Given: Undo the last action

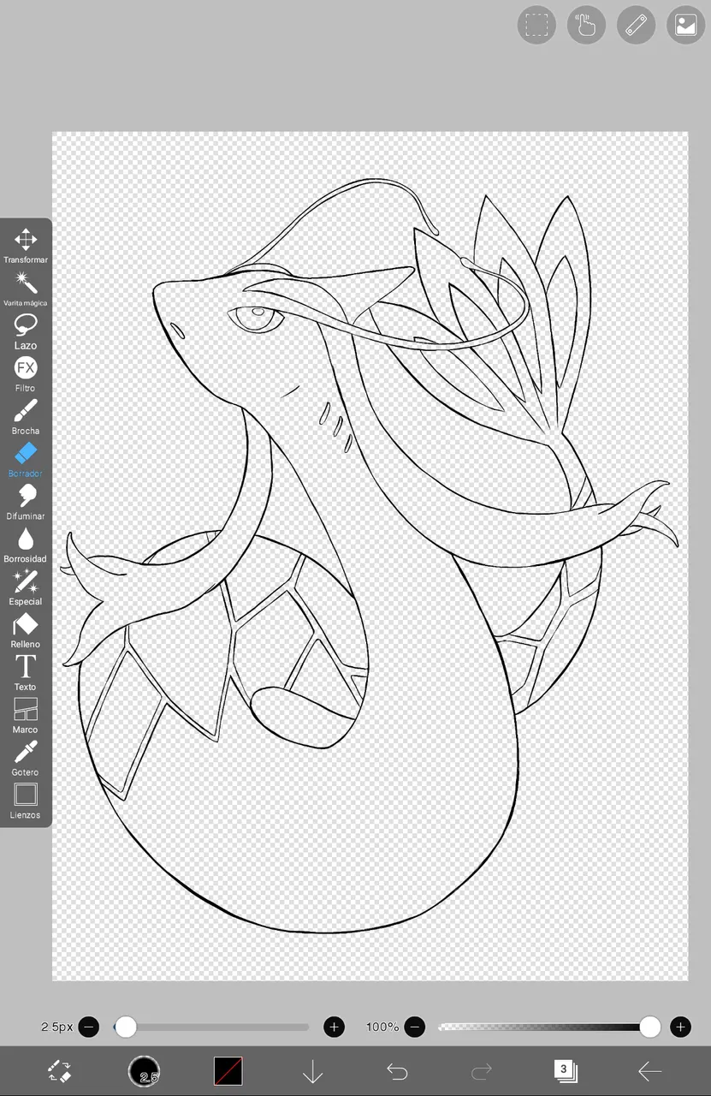Looking at the screenshot, I should tap(397, 1071).
